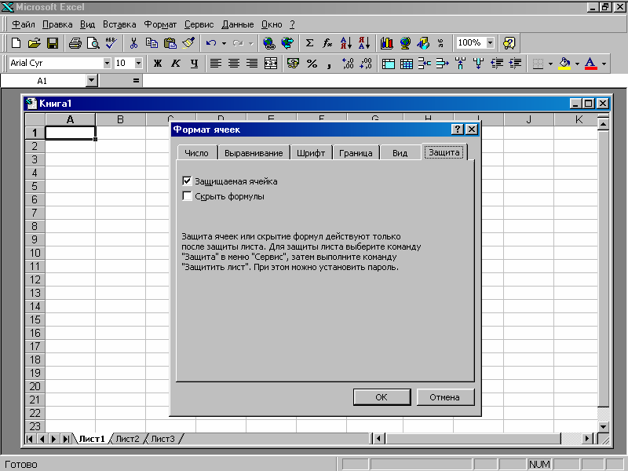628x471 pixels.
Task: Switch to the Вид tab in dialog
Action: [x=400, y=153]
